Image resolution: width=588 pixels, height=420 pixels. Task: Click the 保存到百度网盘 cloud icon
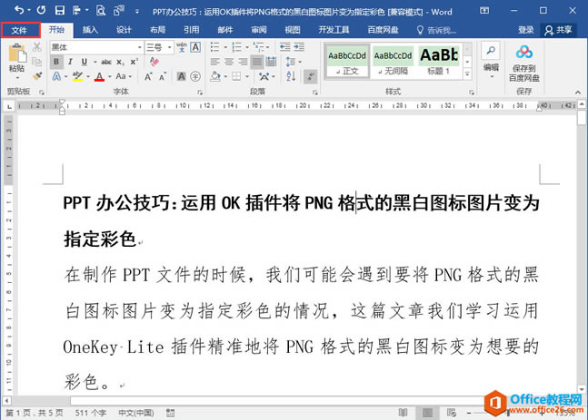pyautogui.click(x=523, y=53)
